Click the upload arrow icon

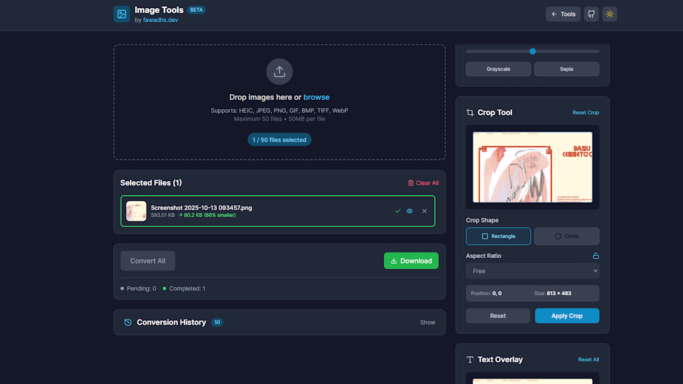(x=279, y=71)
